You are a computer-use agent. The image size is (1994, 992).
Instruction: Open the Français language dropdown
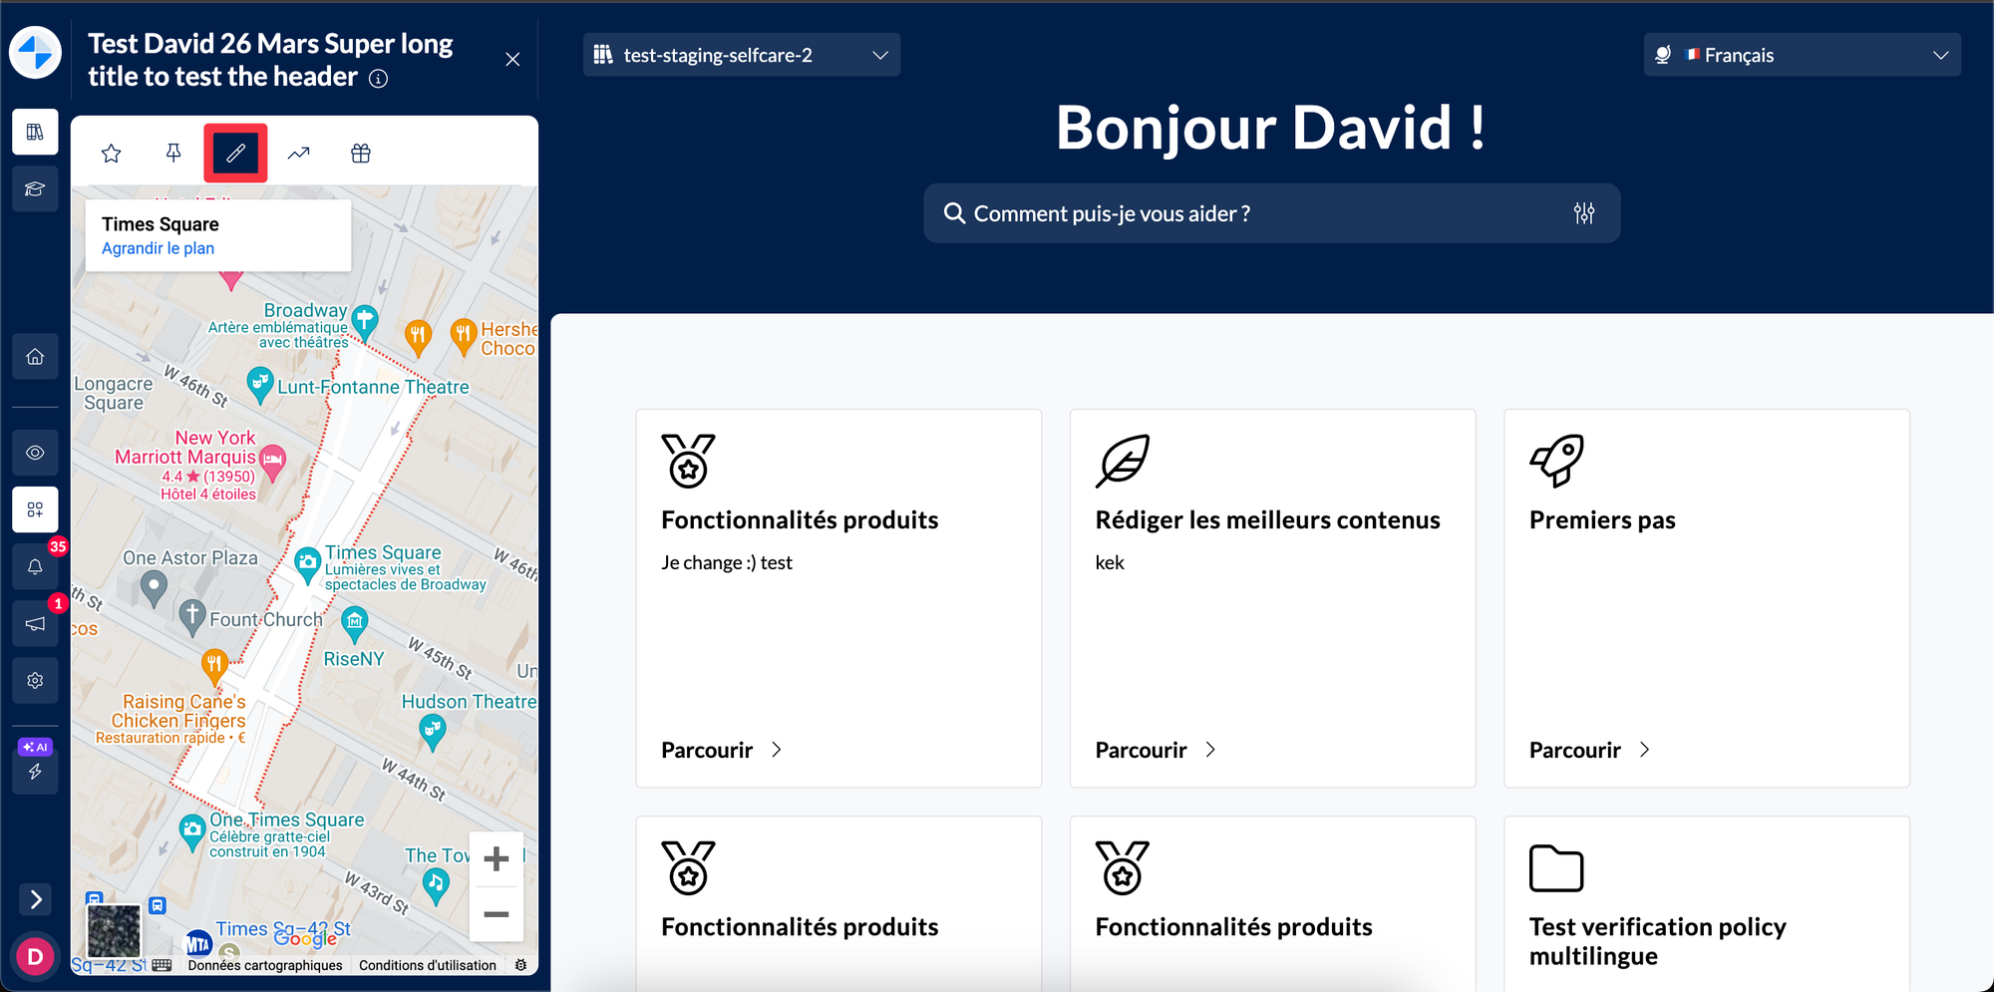tap(1802, 55)
